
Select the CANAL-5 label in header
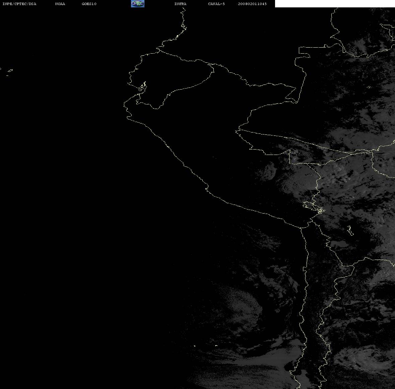click(216, 4)
